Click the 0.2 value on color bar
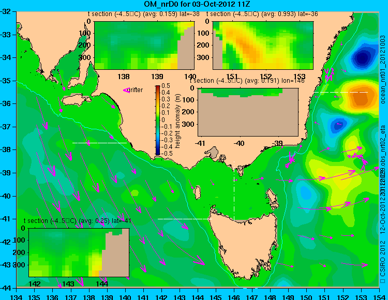This screenshot has height=300, width=388. click(166, 106)
